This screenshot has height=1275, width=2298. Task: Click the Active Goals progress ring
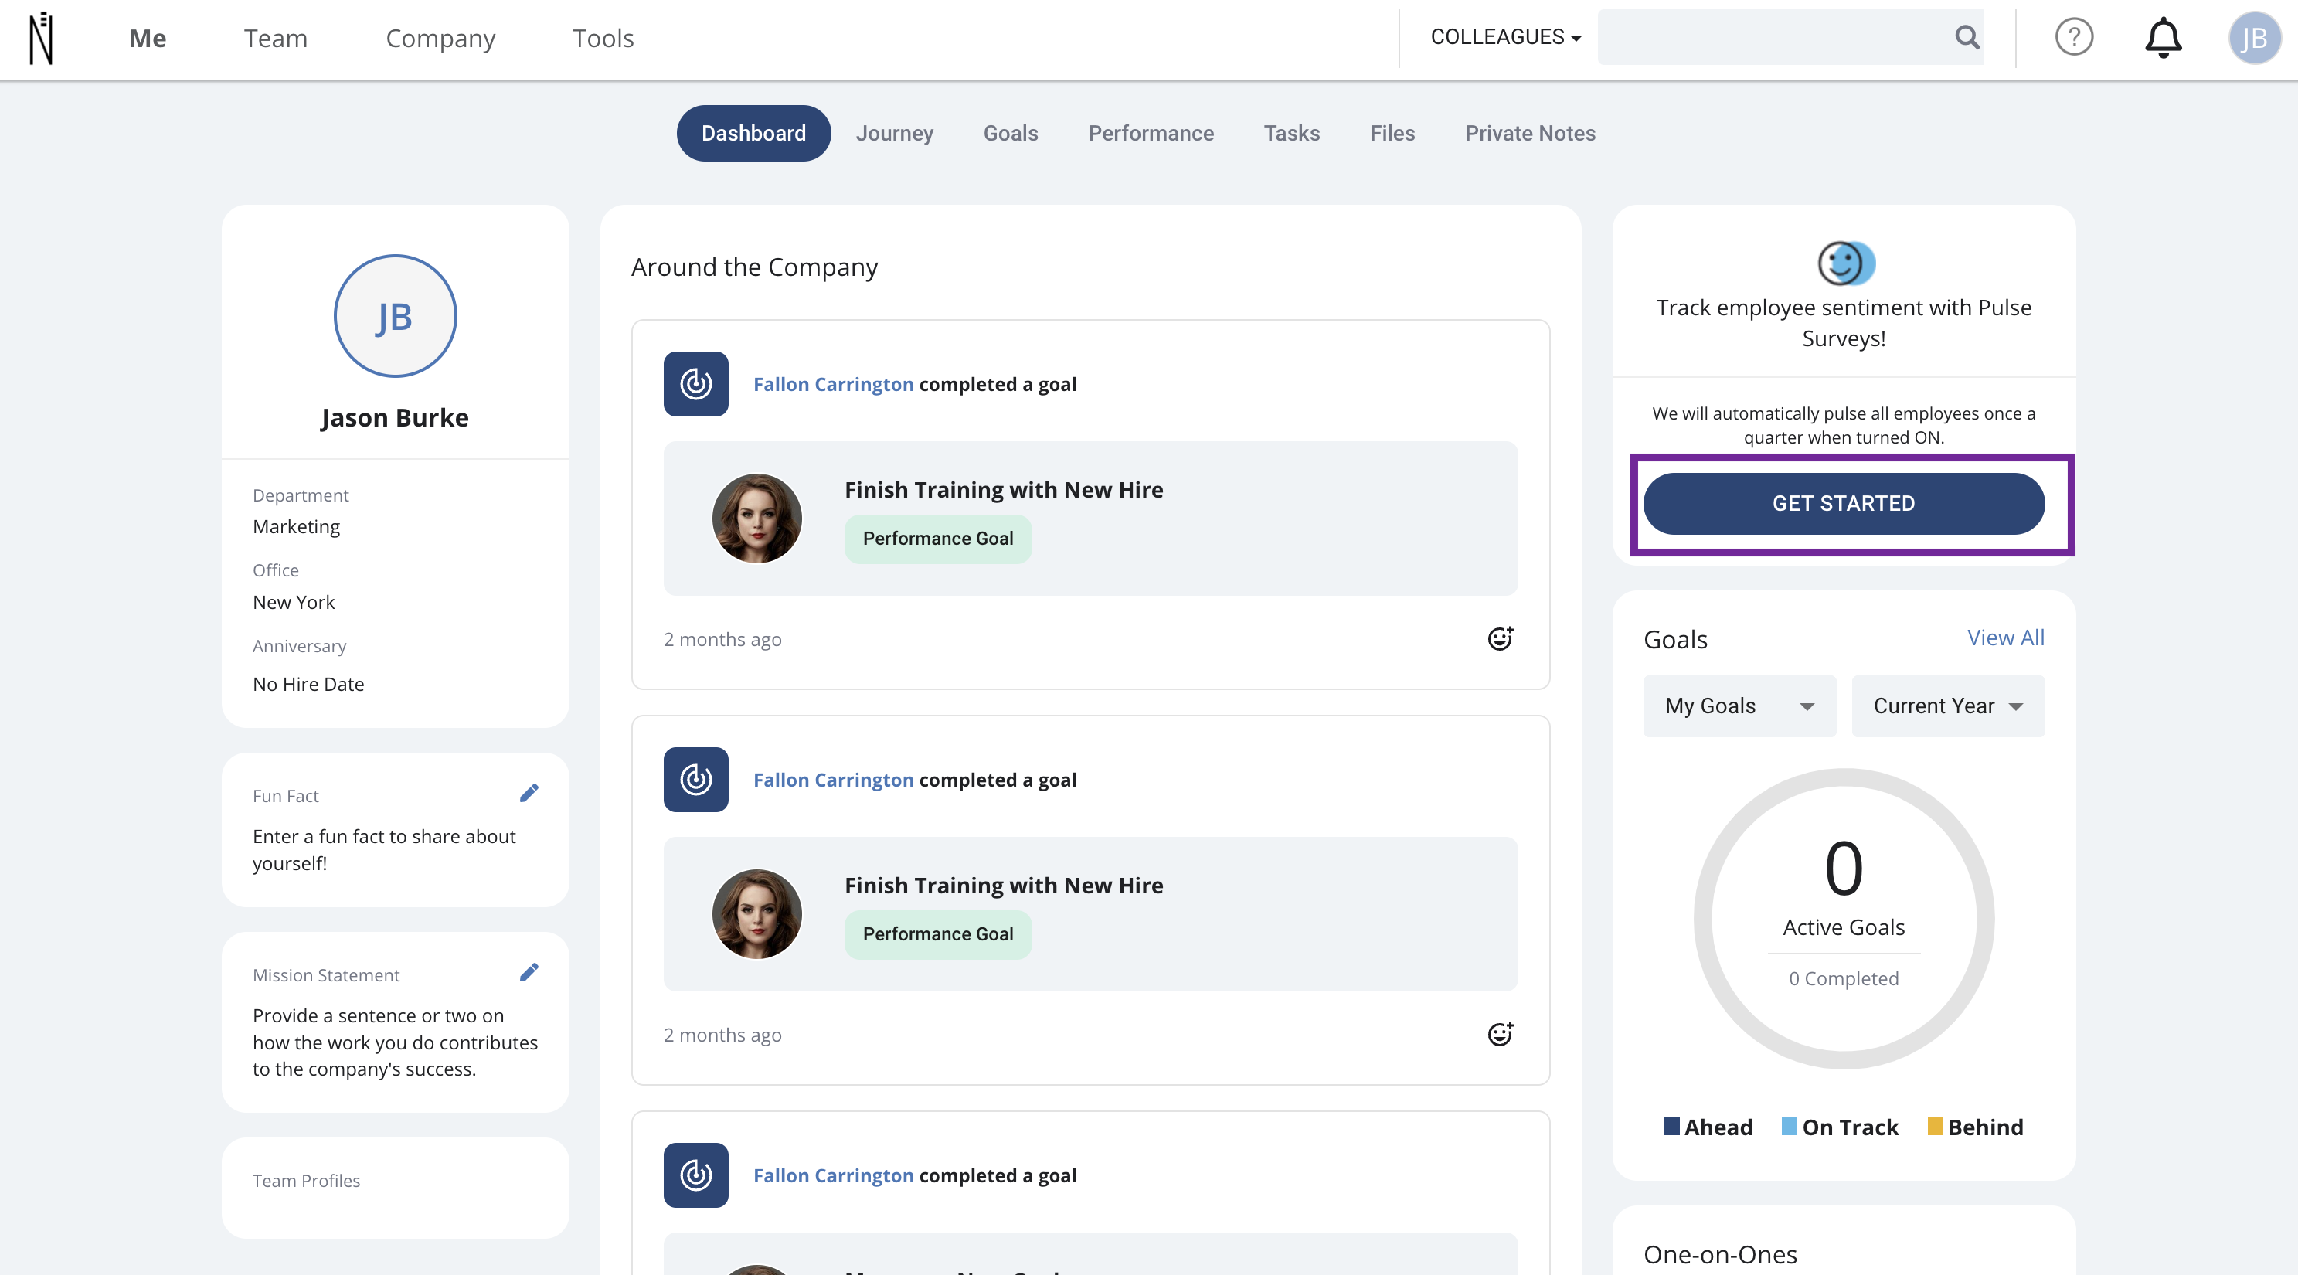coord(1844,918)
